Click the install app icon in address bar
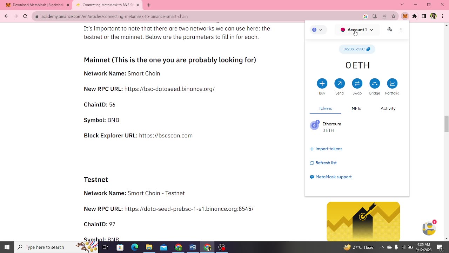 click(375, 16)
